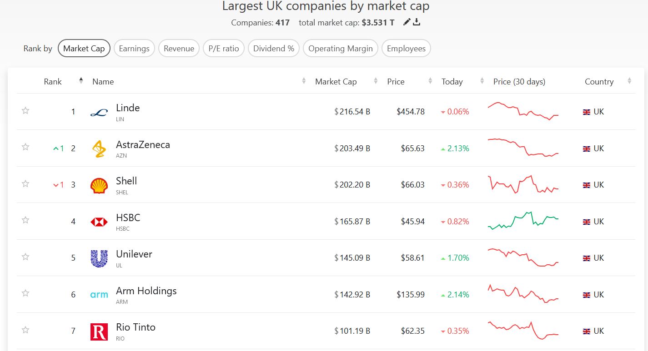Sort table by Market Cap column arrows
The height and width of the screenshot is (351, 648).
tap(376, 81)
